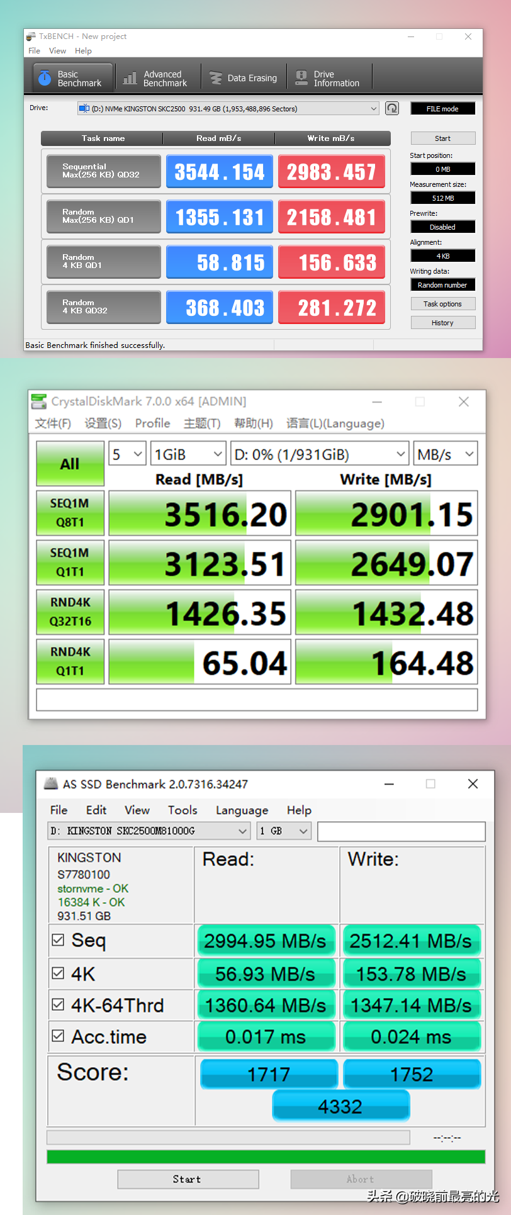The width and height of the screenshot is (511, 1215).
Task: Toggle the 4K-64Thrd checkbox
Action: 59,1004
